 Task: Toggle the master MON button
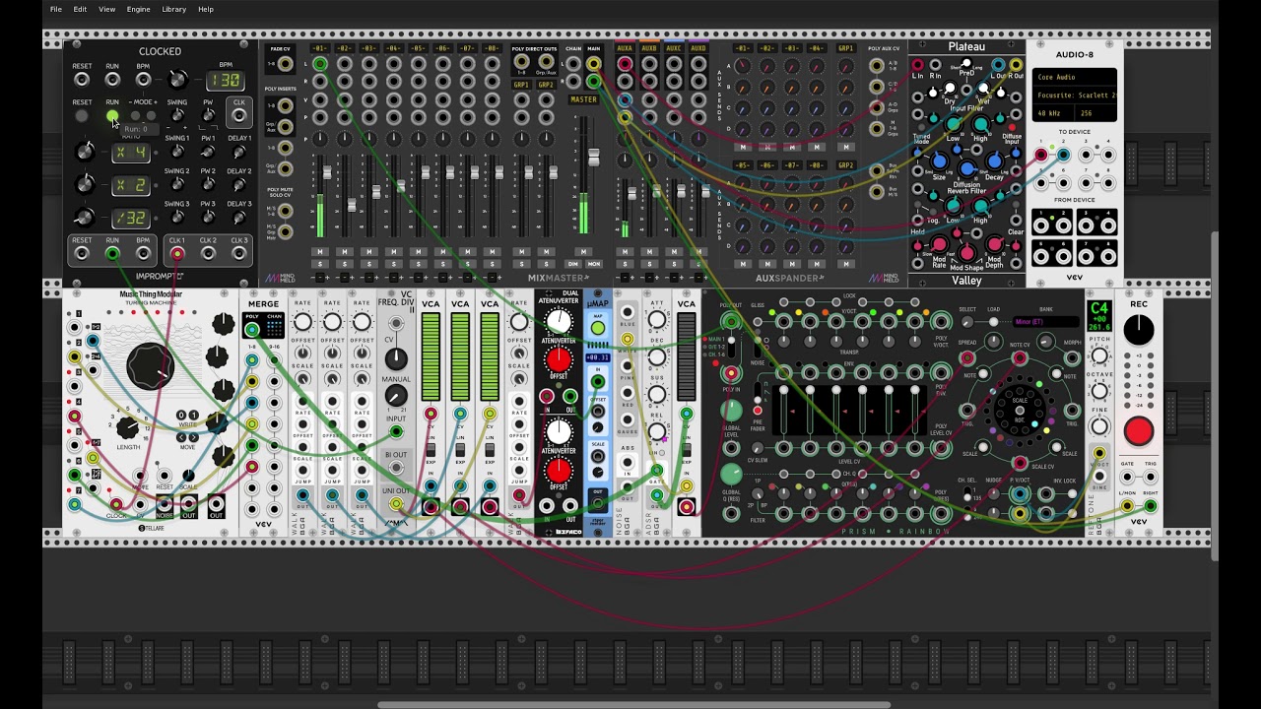point(594,264)
